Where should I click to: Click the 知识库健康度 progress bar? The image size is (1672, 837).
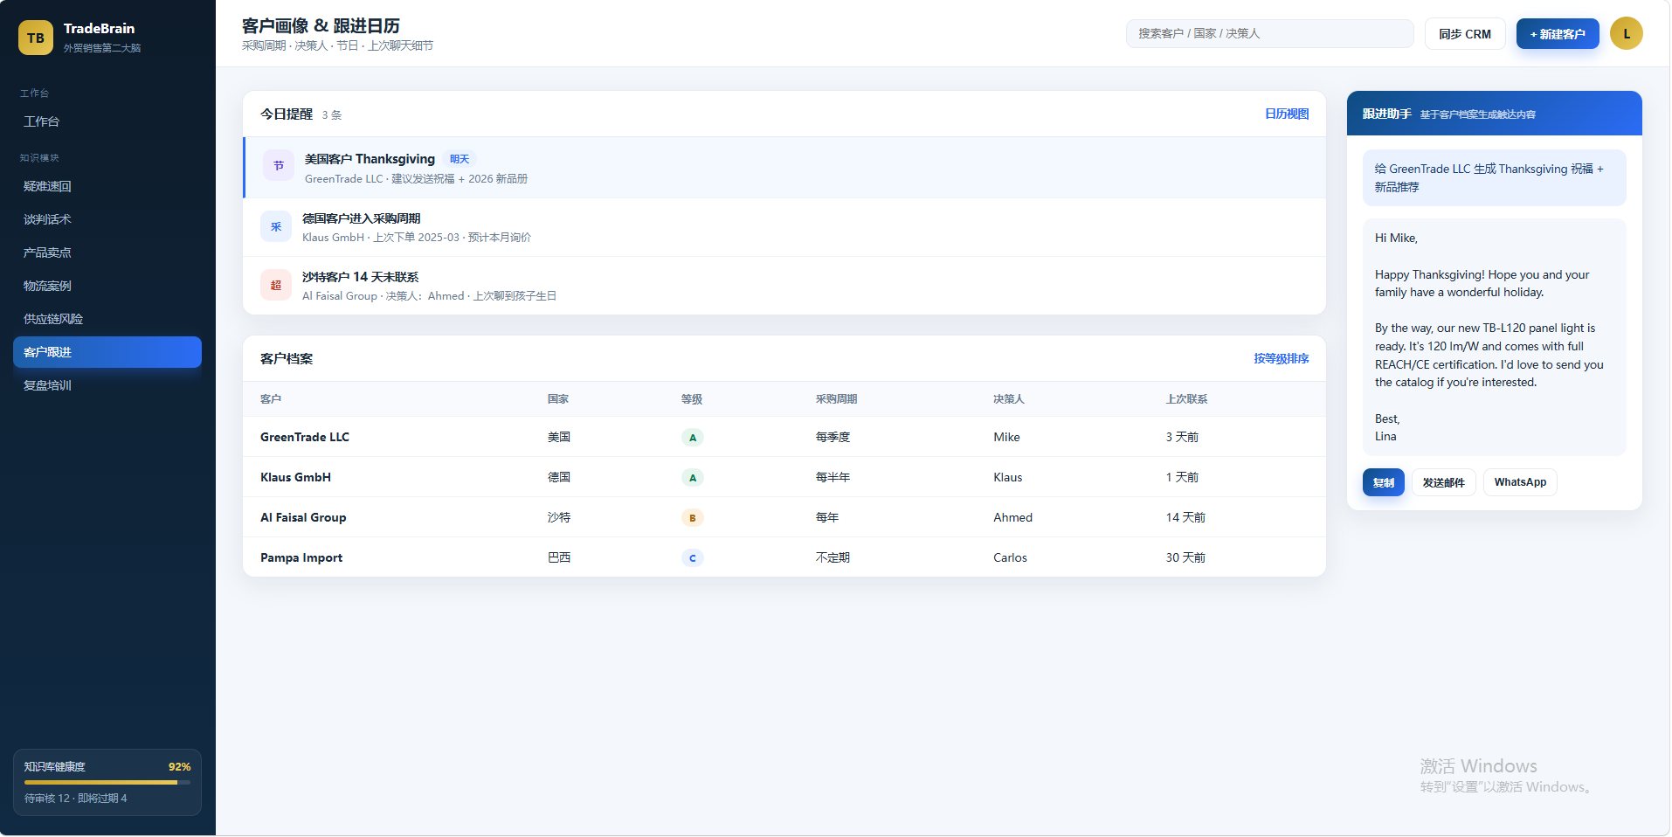click(x=107, y=783)
